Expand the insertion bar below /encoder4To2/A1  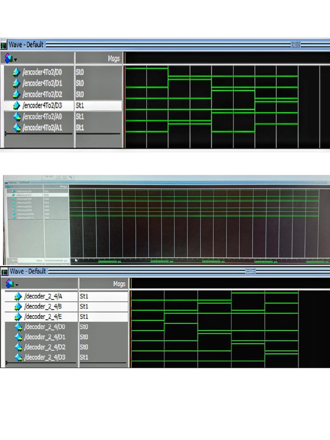[x=6, y=134]
